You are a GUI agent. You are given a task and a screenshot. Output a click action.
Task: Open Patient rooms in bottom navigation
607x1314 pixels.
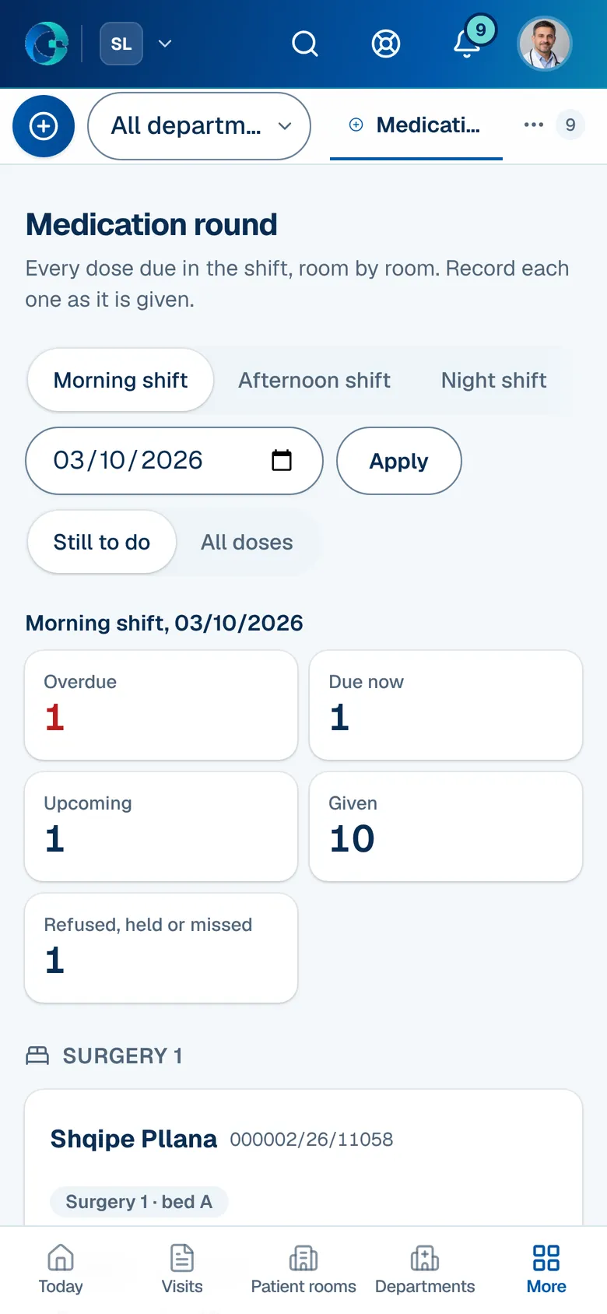[303, 1270]
